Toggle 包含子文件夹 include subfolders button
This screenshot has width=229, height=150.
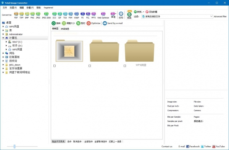[x=58, y=142]
